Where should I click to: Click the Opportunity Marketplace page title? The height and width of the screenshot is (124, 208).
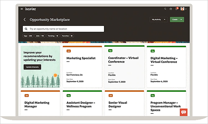click(x=50, y=20)
